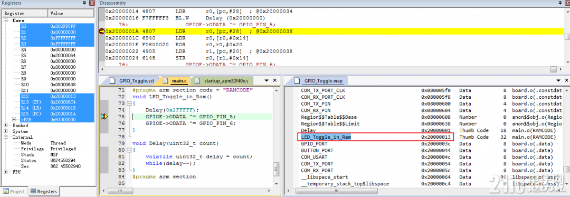
Task: Select the R14 (LR) register
Action: pos(58,108)
